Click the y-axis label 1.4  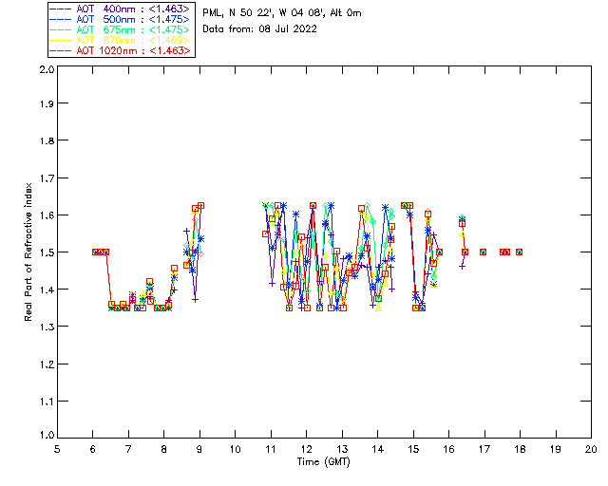(47, 290)
